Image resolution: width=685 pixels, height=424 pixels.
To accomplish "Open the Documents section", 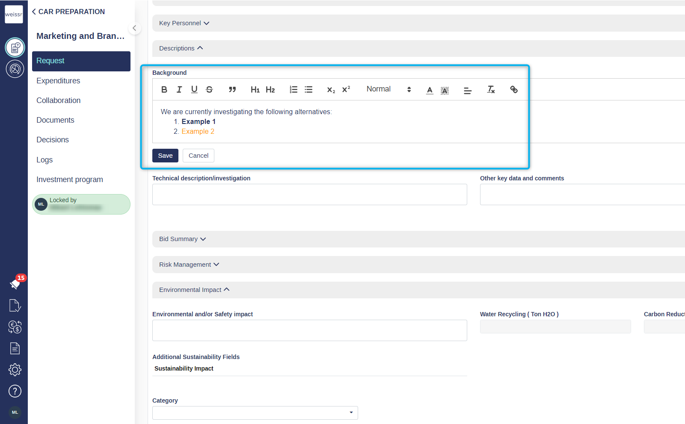I will 55,120.
